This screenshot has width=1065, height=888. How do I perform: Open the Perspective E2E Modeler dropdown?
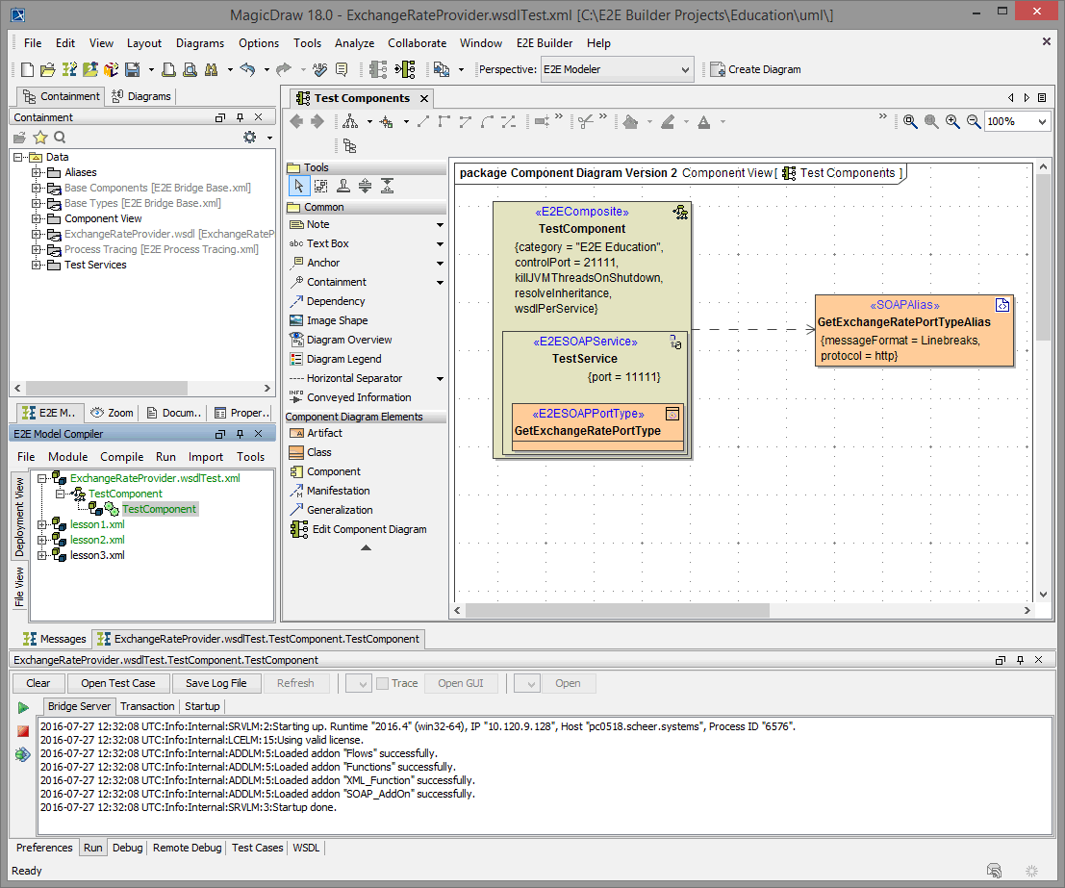coord(616,69)
